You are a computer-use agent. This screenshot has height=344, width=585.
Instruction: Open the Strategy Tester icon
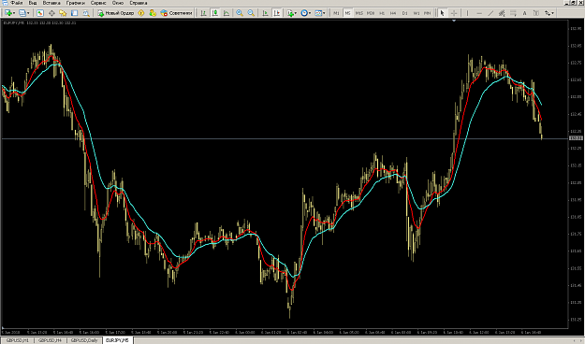click(x=86, y=13)
